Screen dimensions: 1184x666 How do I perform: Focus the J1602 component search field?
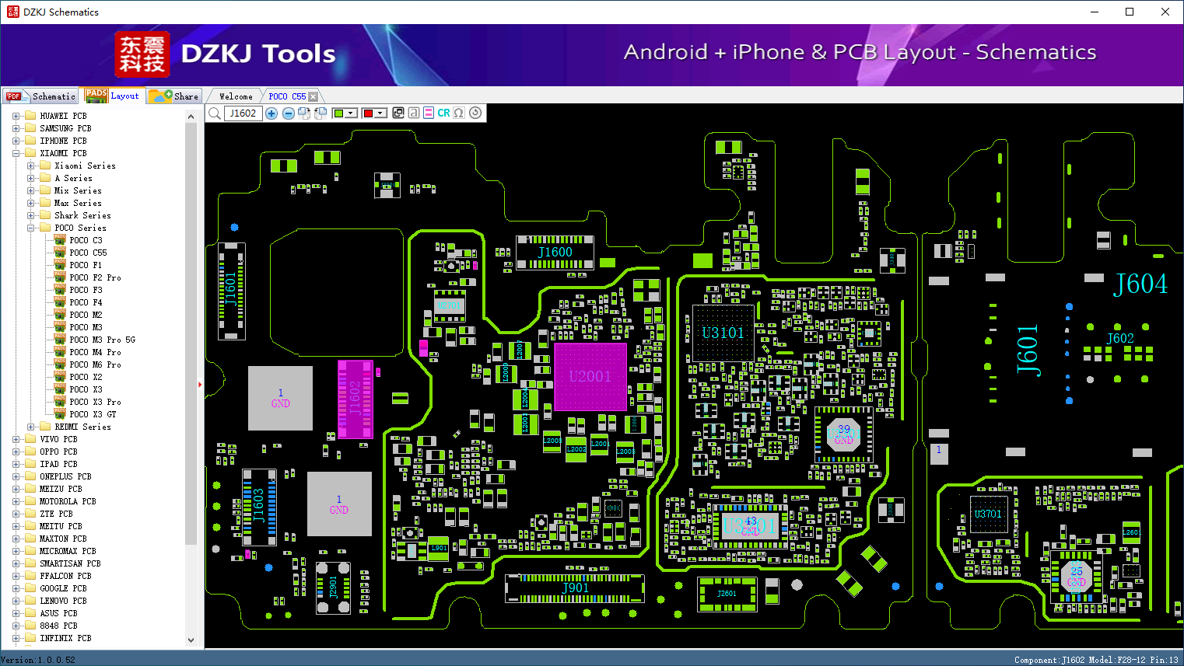pos(243,113)
